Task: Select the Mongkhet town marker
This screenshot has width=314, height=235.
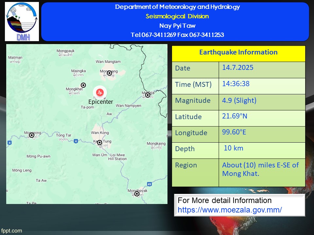Action: [x=83, y=85]
